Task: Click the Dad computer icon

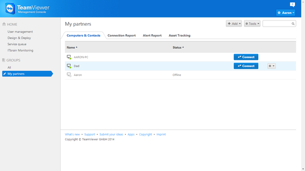Action: pyautogui.click(x=69, y=66)
